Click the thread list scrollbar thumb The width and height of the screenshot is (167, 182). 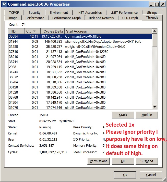[x=155, y=40]
